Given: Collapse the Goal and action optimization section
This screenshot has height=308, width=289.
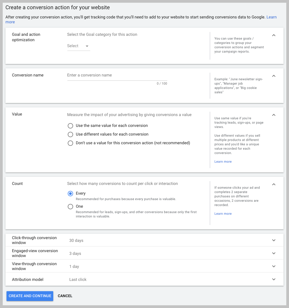Looking at the screenshot, I should tap(274, 35).
